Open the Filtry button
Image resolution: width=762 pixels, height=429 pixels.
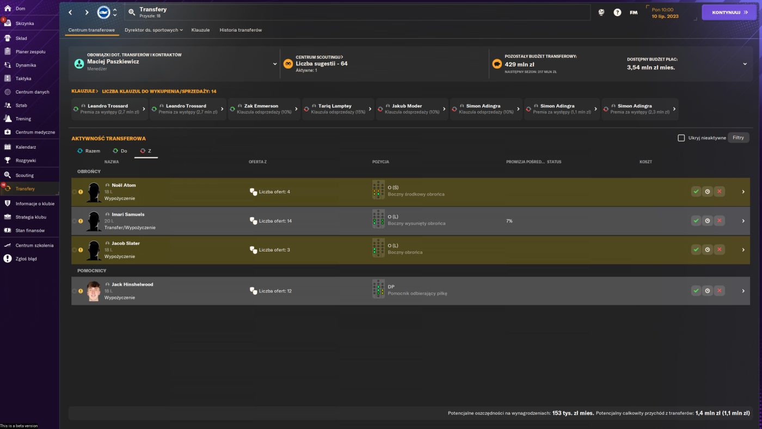(738, 138)
